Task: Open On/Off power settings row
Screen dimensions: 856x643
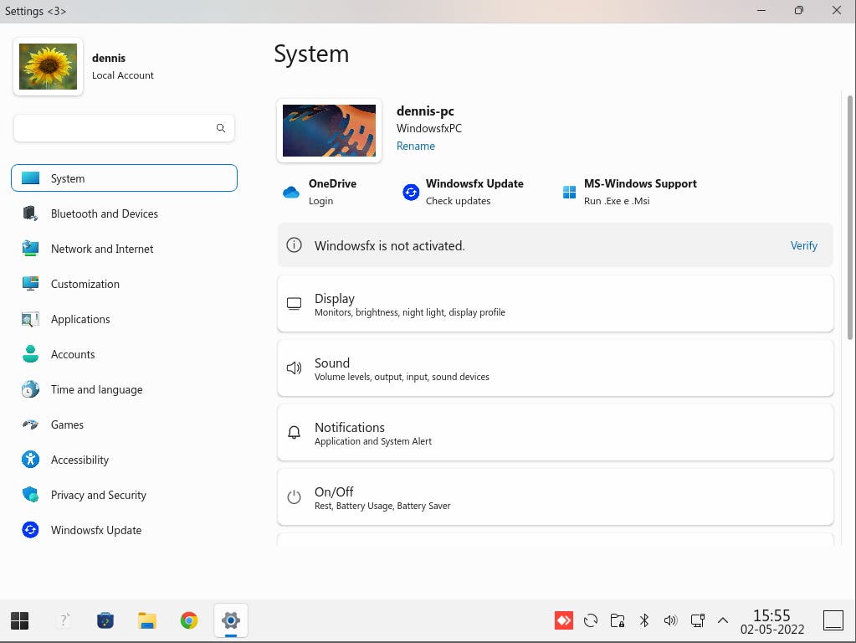Action: (x=555, y=497)
